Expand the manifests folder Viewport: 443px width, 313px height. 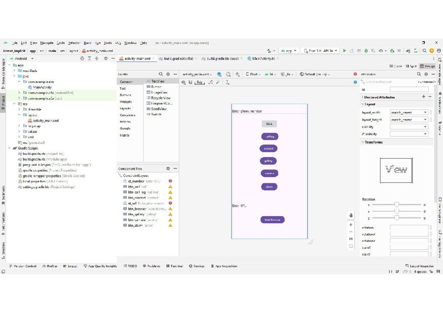tap(14, 71)
